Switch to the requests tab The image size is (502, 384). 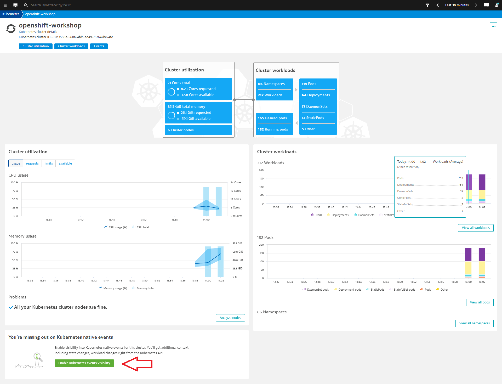32,163
